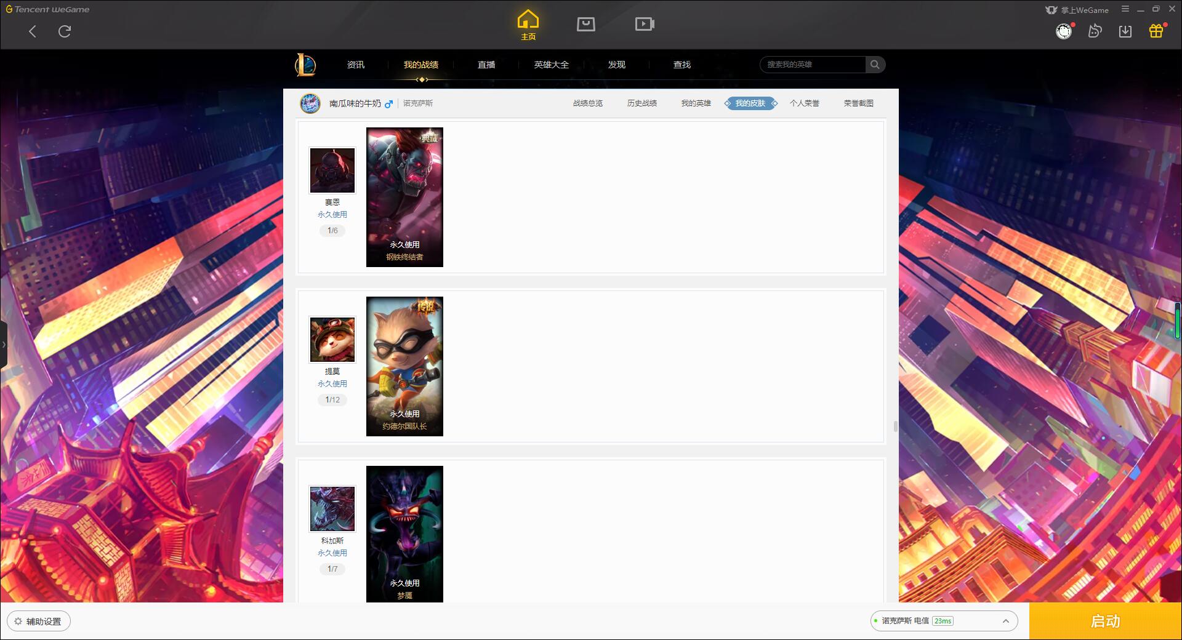Open the 主页 home icon

[x=528, y=25]
